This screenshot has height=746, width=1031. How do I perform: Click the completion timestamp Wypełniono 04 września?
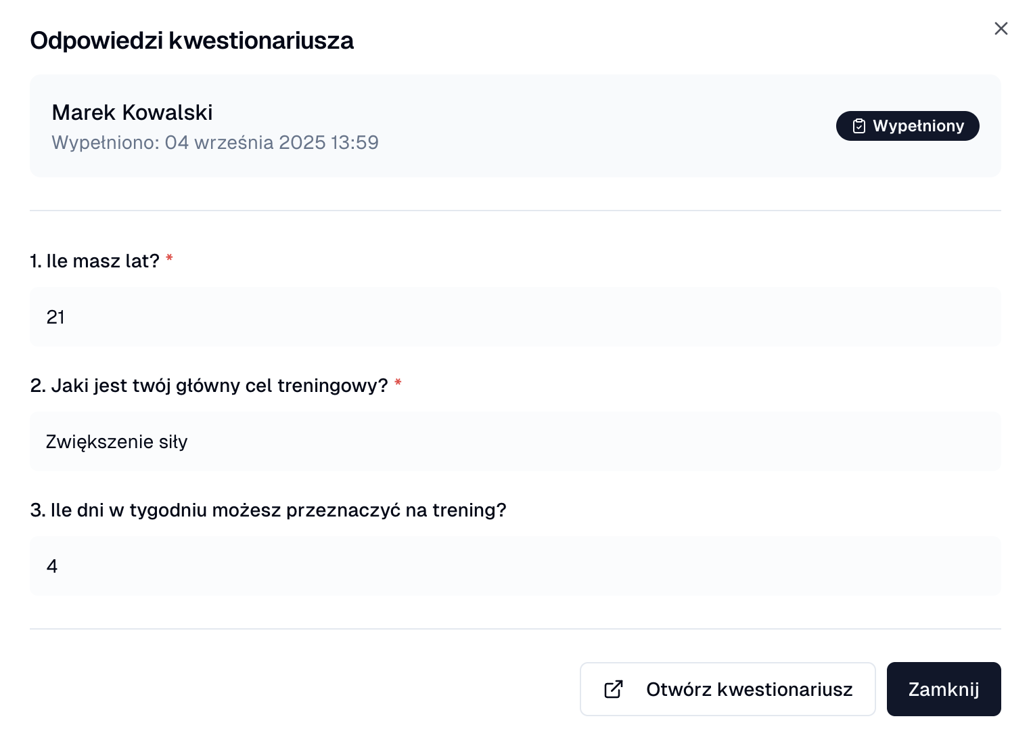214,142
